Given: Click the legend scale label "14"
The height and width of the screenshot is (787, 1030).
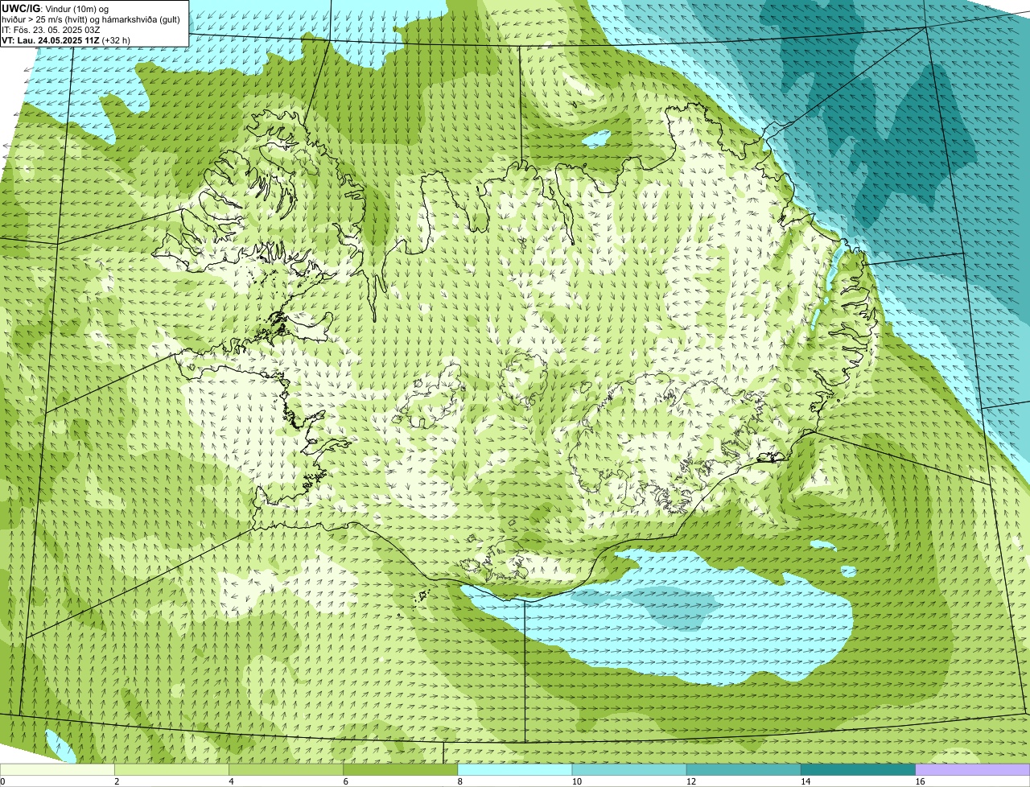Looking at the screenshot, I should pyautogui.click(x=805, y=781).
